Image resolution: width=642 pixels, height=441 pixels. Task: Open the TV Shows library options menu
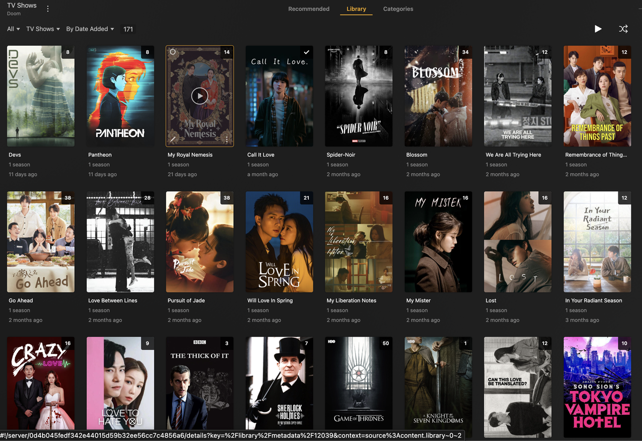pyautogui.click(x=48, y=9)
